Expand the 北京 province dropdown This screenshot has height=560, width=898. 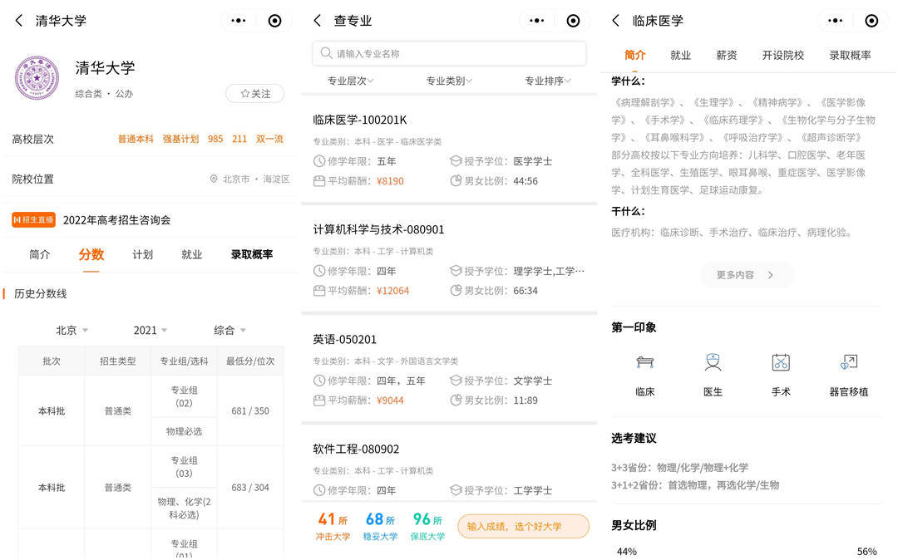72,330
